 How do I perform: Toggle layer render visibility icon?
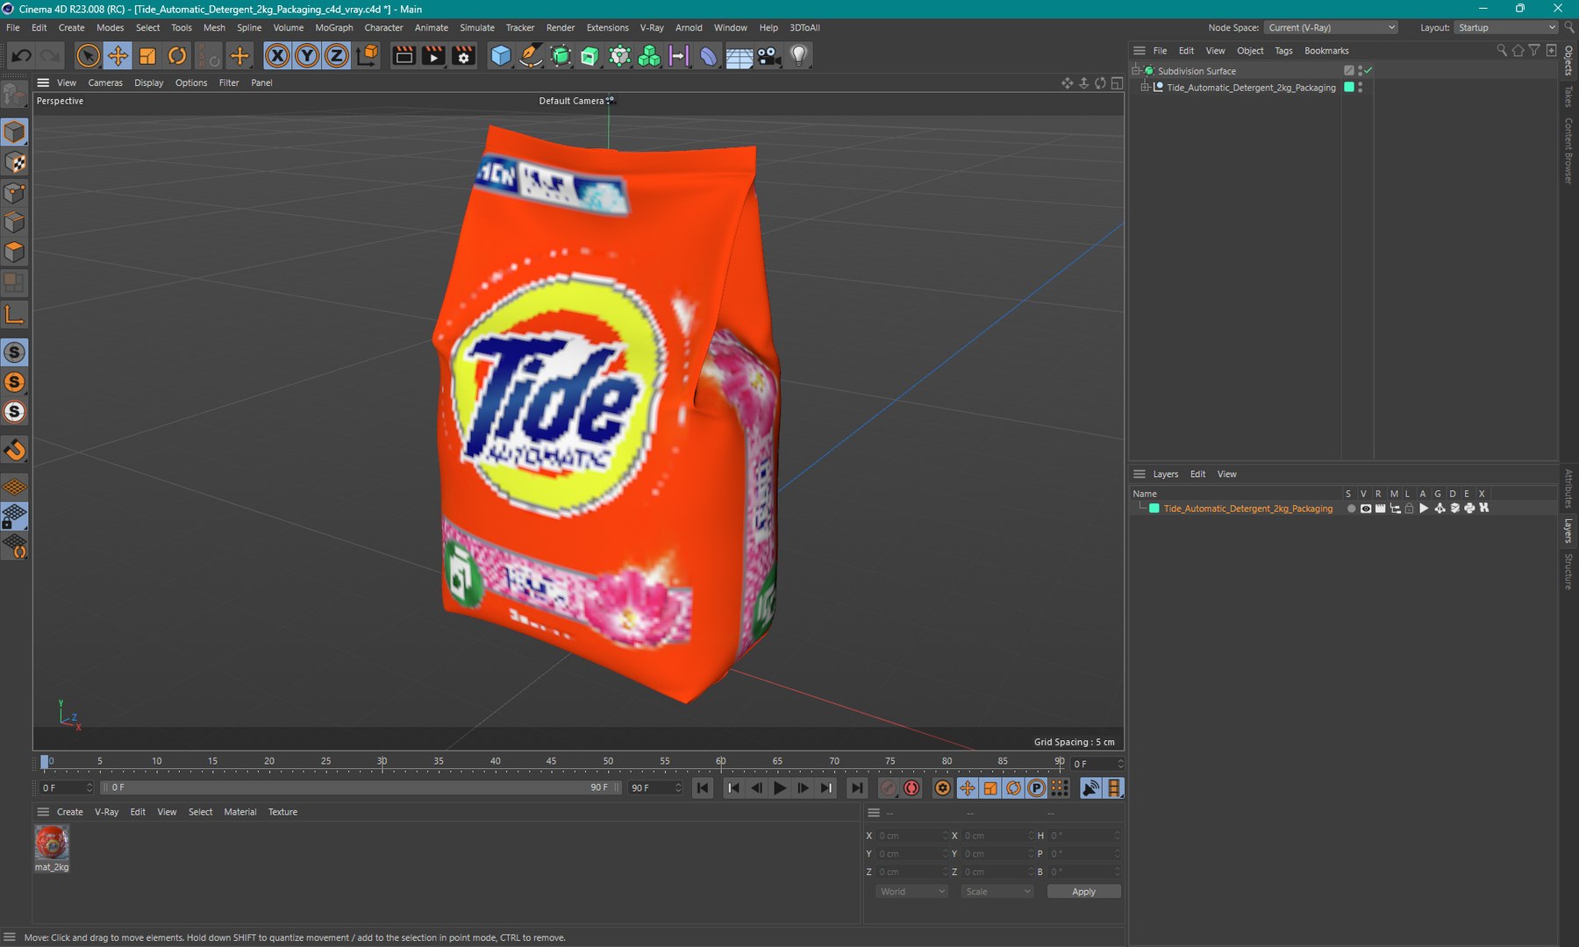(1381, 509)
